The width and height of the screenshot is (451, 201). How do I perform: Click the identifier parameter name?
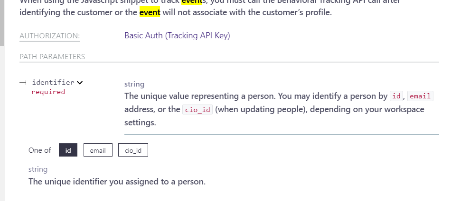(x=53, y=82)
